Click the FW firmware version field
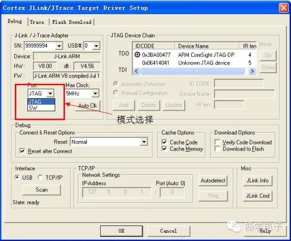 tap(67, 76)
